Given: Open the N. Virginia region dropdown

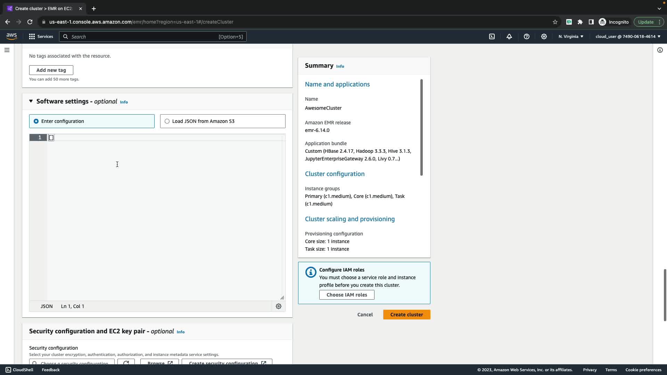Looking at the screenshot, I should pos(571,36).
